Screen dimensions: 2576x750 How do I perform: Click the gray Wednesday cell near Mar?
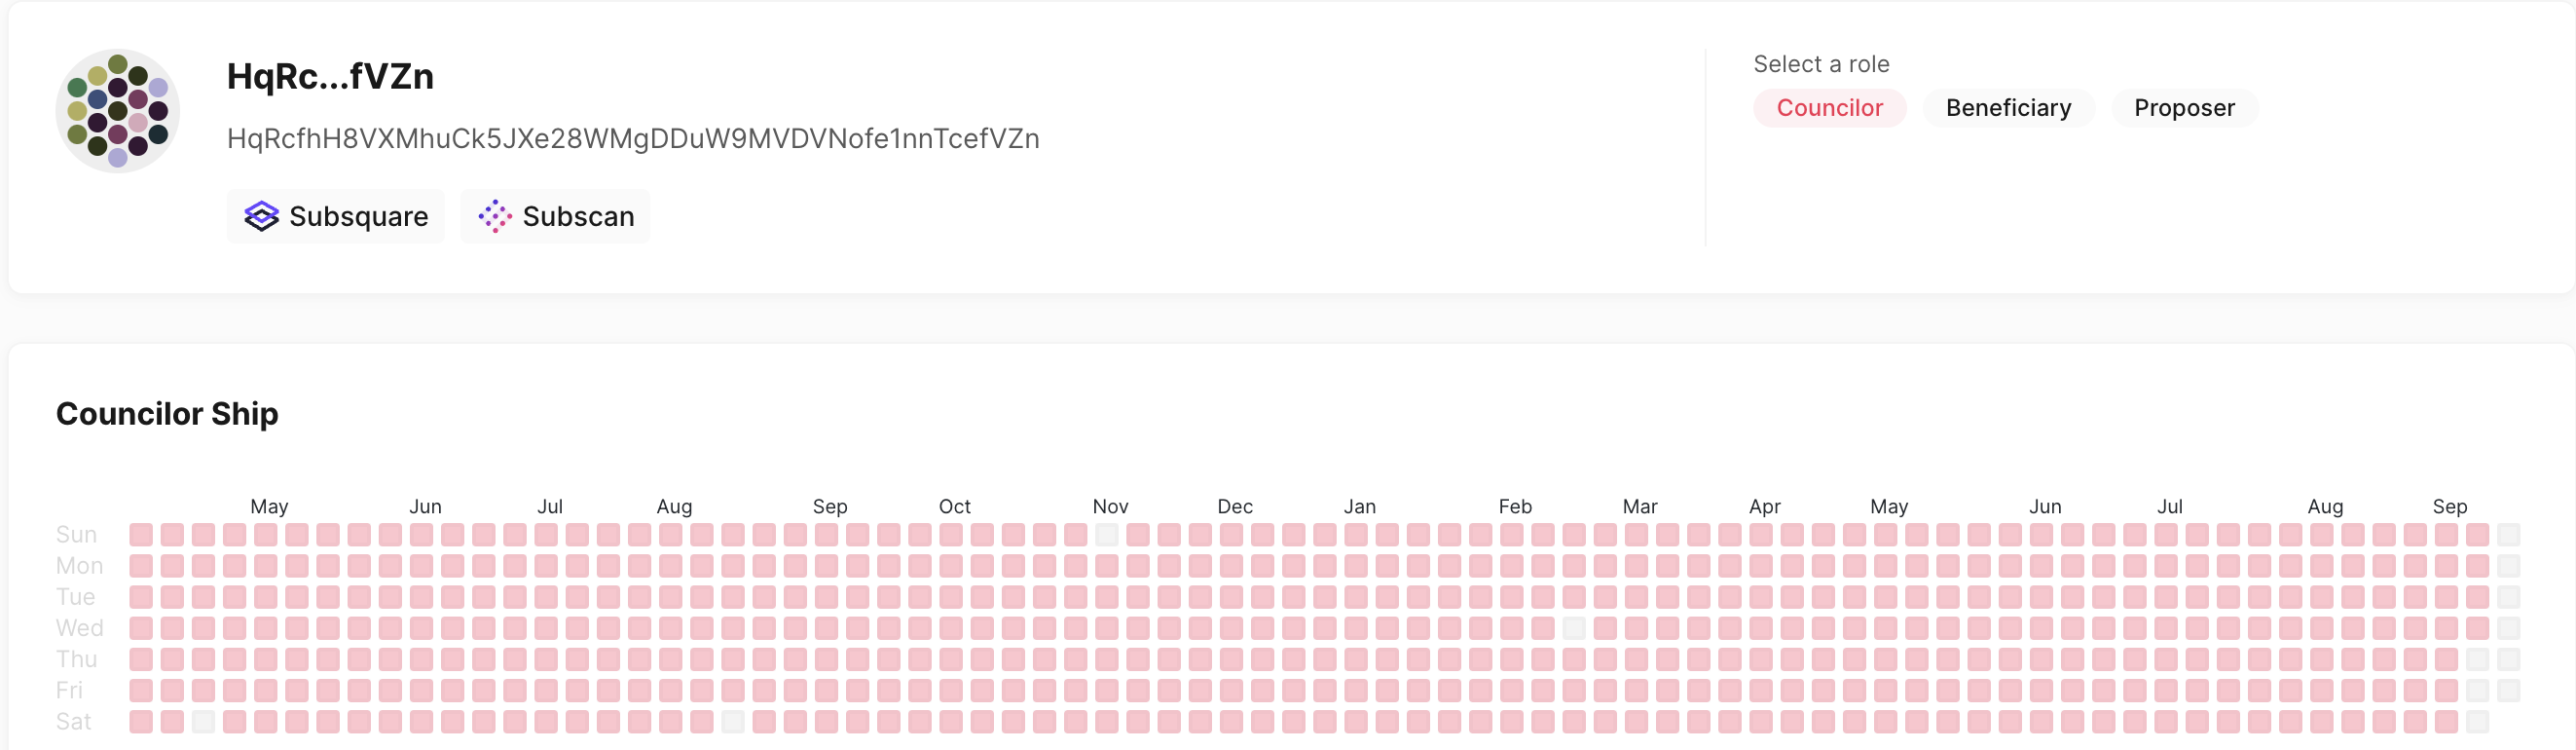pos(1575,627)
